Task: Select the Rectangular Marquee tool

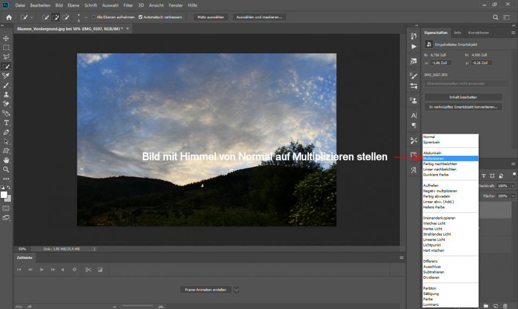Action: (x=6, y=47)
